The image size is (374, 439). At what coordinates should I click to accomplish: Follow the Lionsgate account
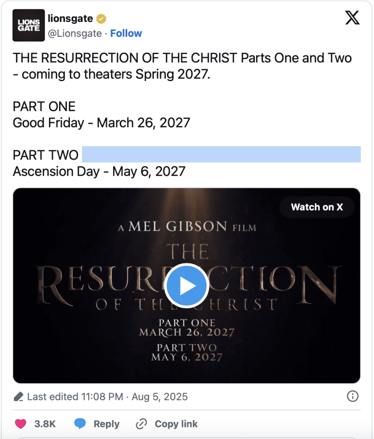(126, 33)
